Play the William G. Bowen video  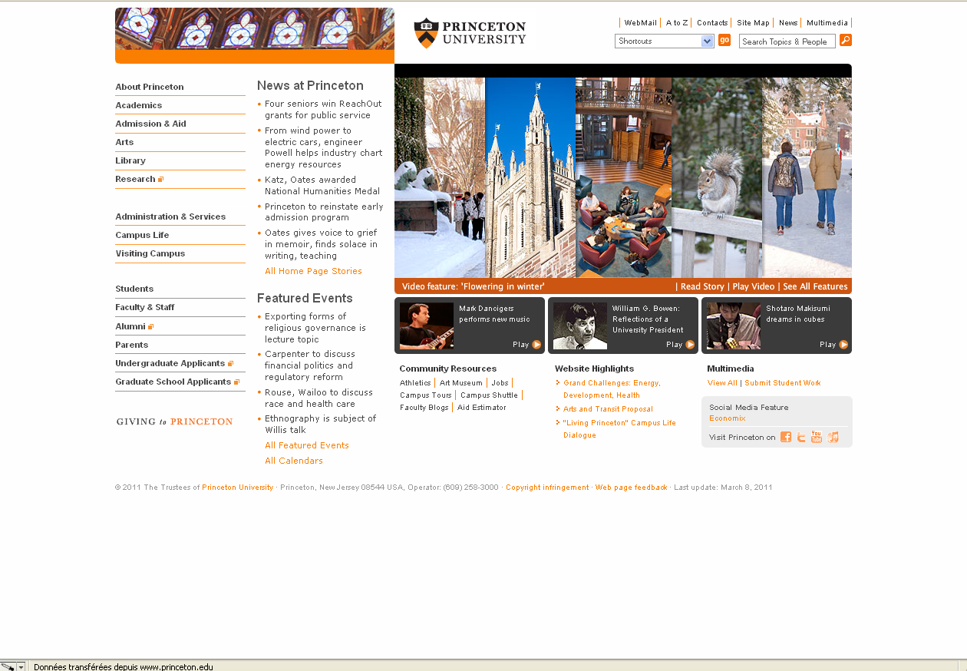680,345
